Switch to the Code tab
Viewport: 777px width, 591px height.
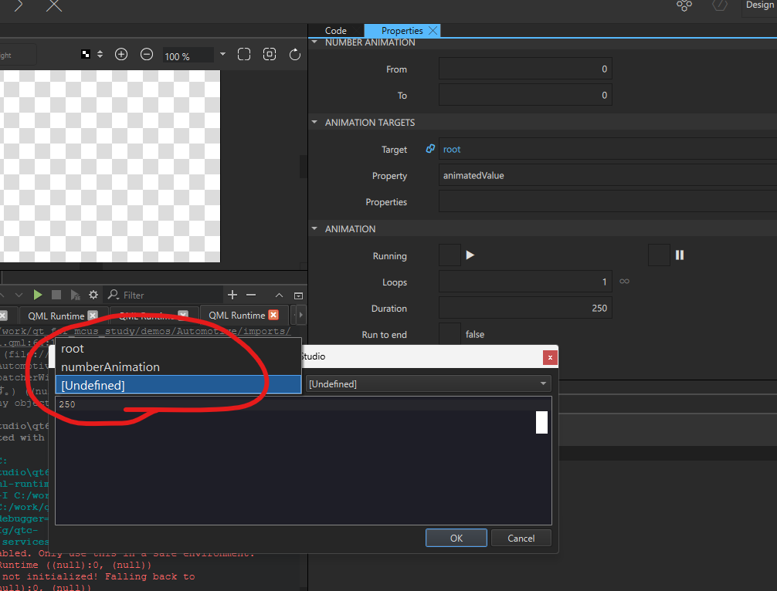[x=335, y=31]
